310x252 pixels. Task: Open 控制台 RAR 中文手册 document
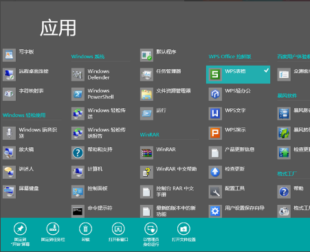(x=167, y=192)
